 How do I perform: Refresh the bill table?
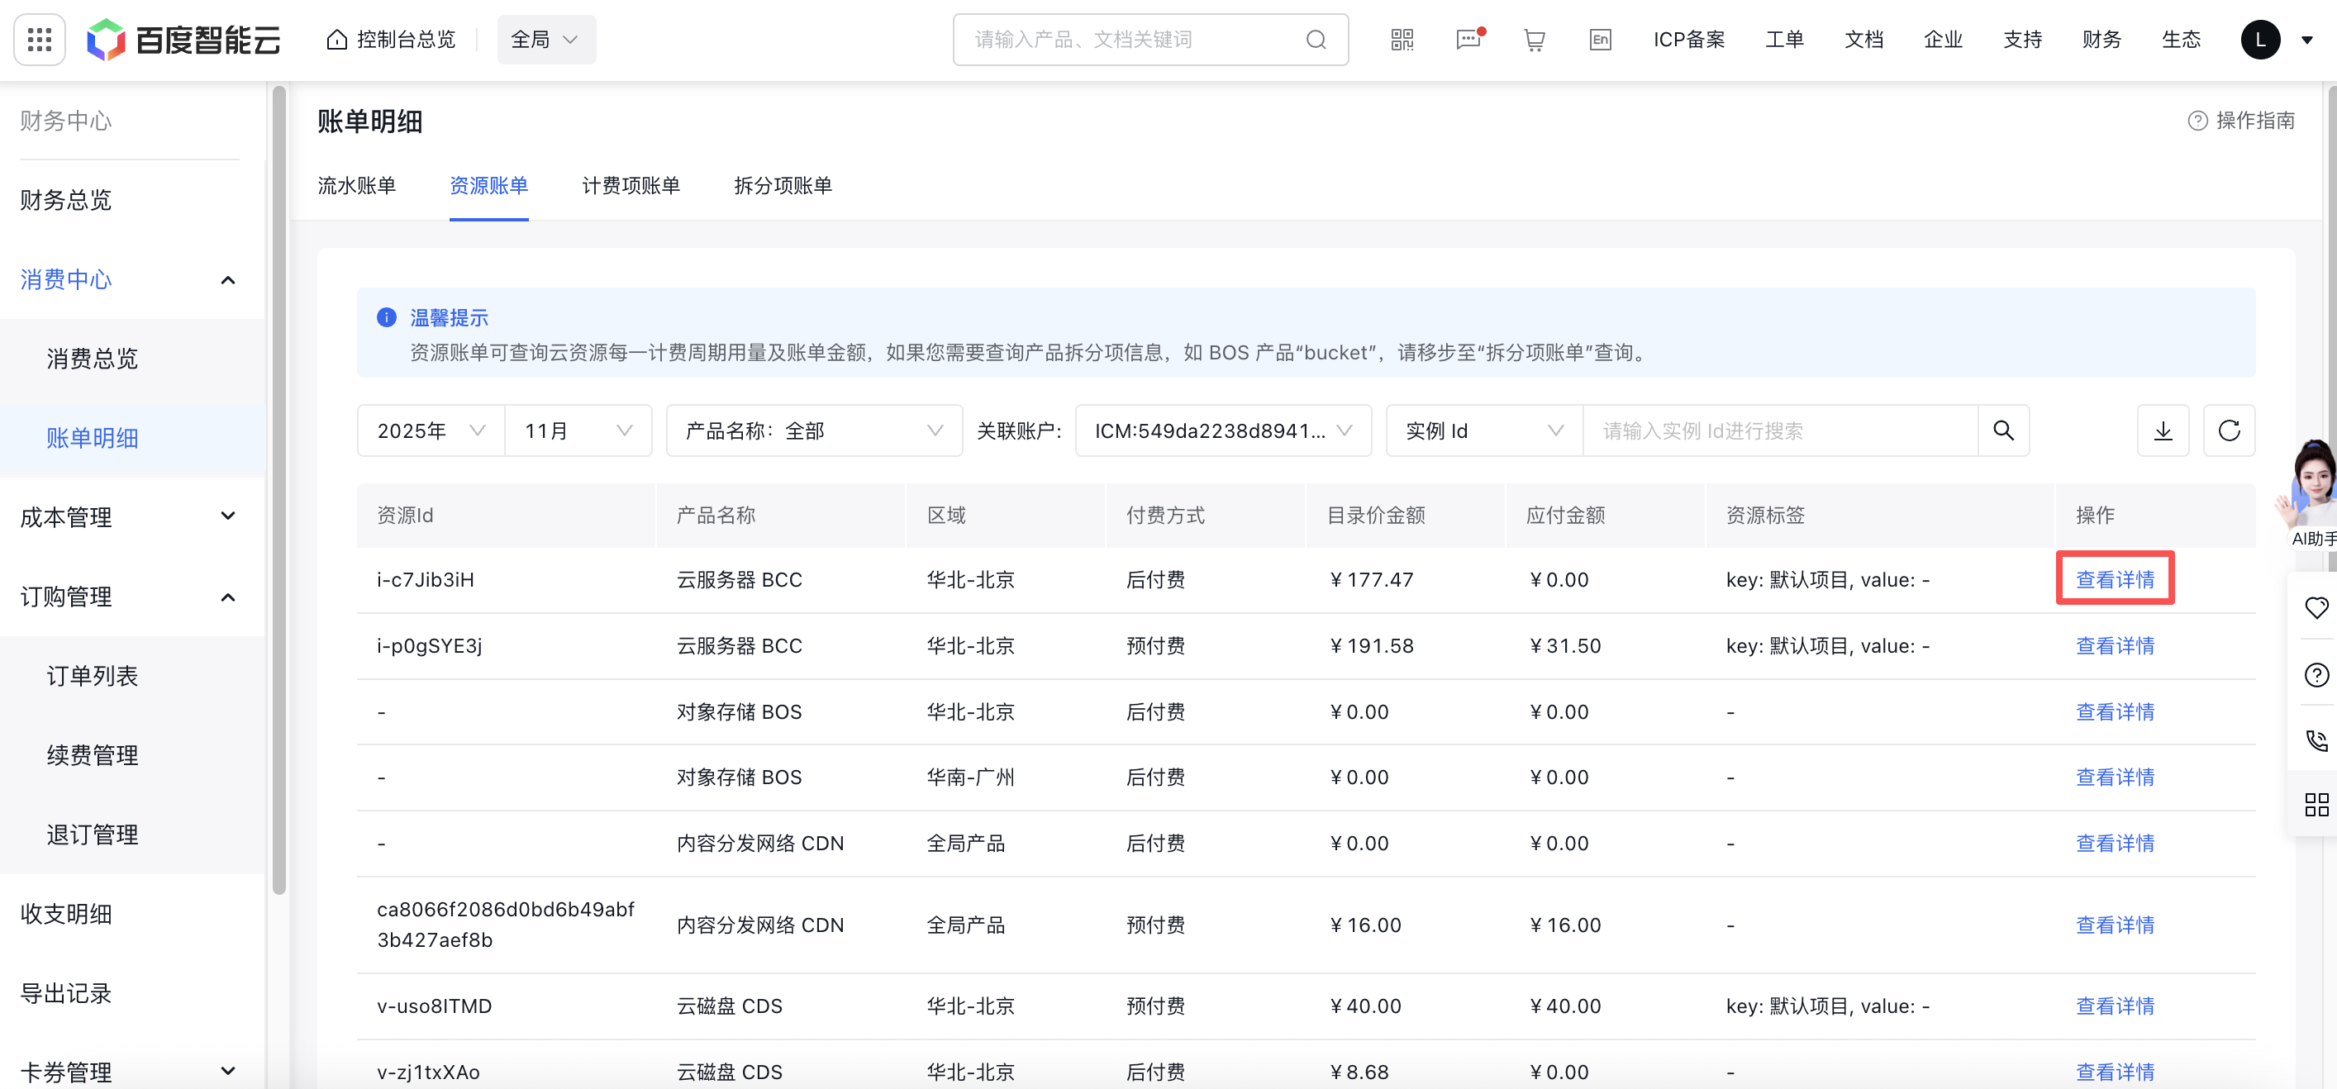click(2229, 430)
